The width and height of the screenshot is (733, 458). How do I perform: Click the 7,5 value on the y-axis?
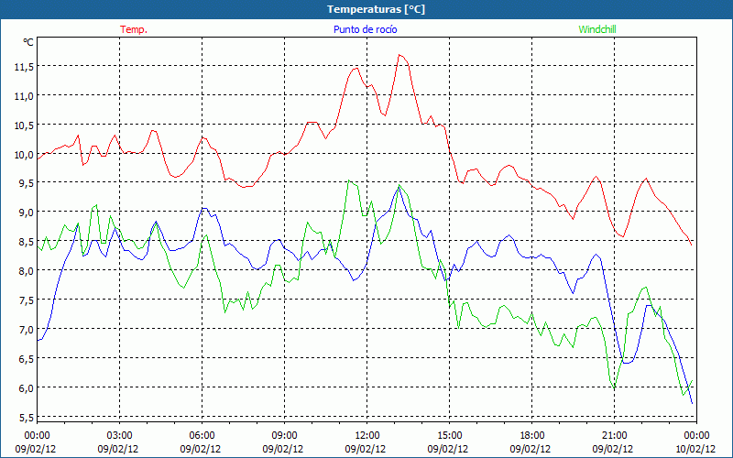[27, 300]
